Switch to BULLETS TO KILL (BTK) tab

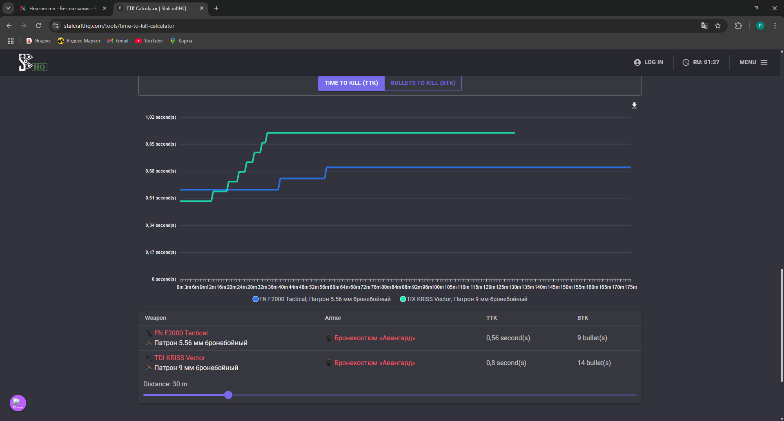click(x=423, y=83)
